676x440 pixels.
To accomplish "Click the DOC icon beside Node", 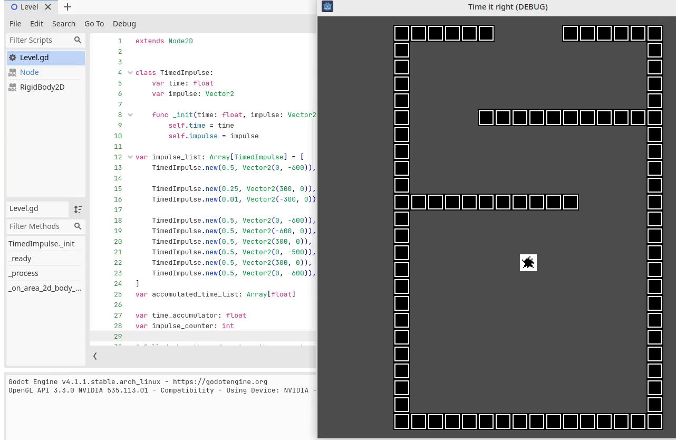I will (13, 72).
